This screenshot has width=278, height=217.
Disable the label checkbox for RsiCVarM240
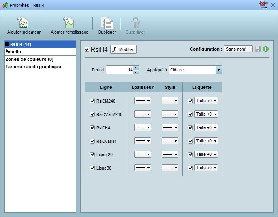pos(190,114)
